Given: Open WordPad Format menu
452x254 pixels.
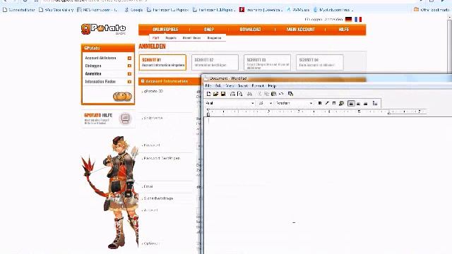Looking at the screenshot, I should pyautogui.click(x=258, y=86).
